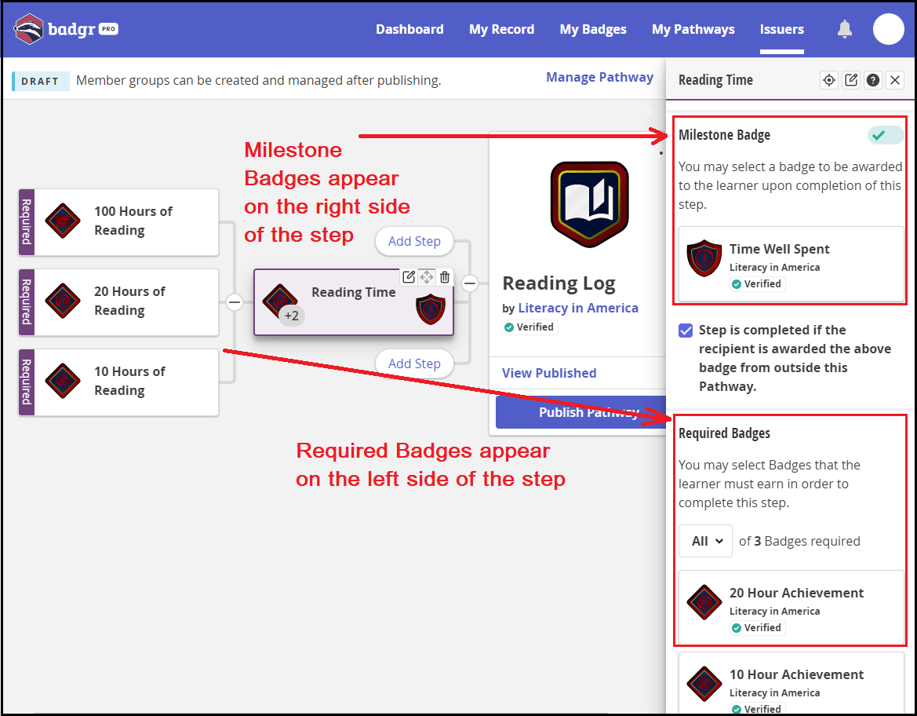Open the View Published link
The height and width of the screenshot is (716, 917).
(x=548, y=372)
